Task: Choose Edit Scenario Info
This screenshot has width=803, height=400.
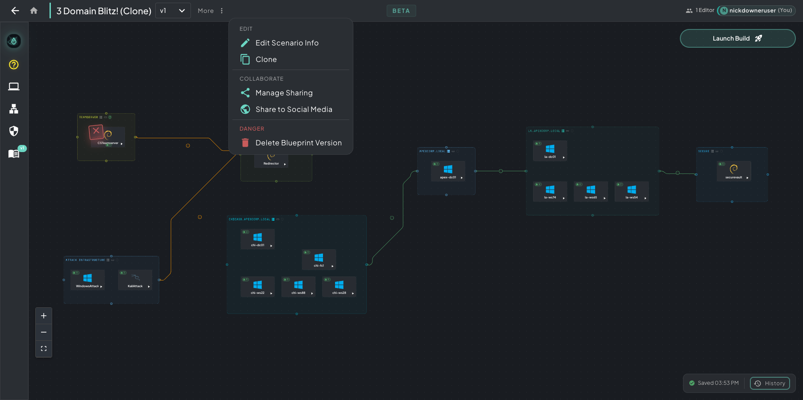Action: (x=291, y=43)
